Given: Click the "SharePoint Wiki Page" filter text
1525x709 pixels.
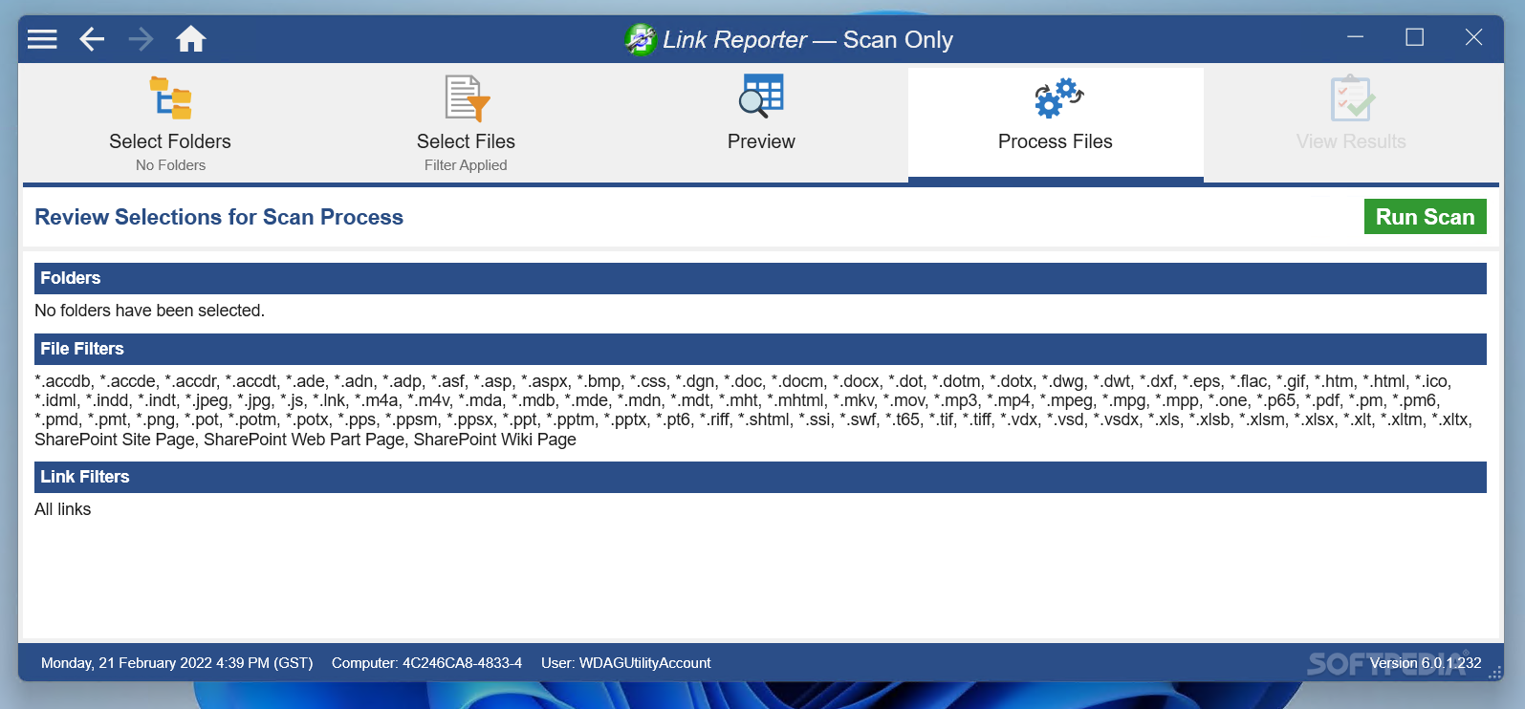Looking at the screenshot, I should click(494, 440).
